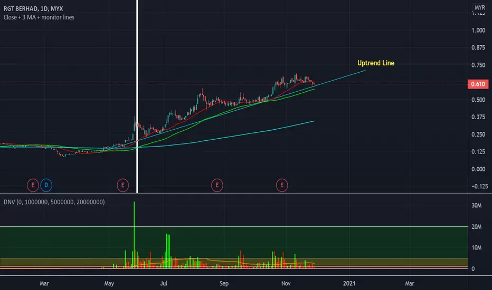Click the RGT BERHAD, 1D, MYX symbol title

33,8
